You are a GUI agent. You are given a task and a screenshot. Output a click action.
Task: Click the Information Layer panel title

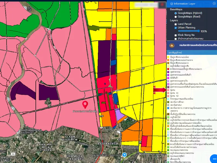click(184, 4)
